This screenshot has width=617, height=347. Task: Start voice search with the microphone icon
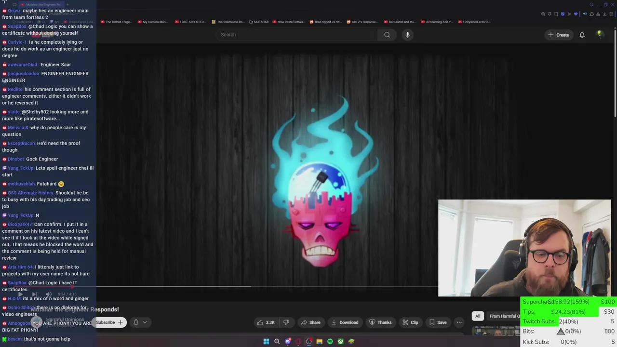click(x=407, y=35)
